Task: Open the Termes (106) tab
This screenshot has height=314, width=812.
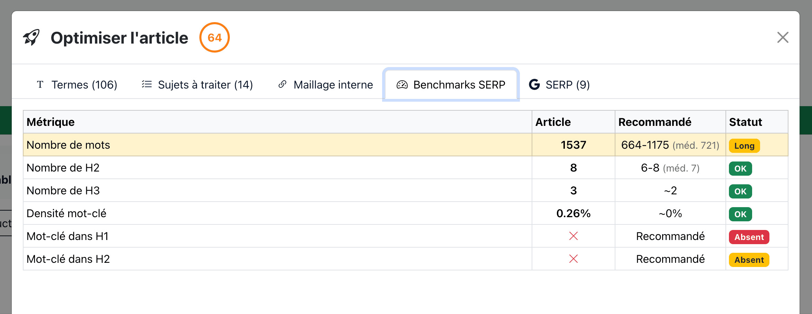Action: (x=77, y=85)
